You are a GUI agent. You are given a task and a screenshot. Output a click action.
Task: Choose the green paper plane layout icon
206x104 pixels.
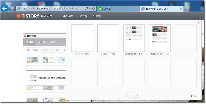pyautogui.click(x=62, y=60)
